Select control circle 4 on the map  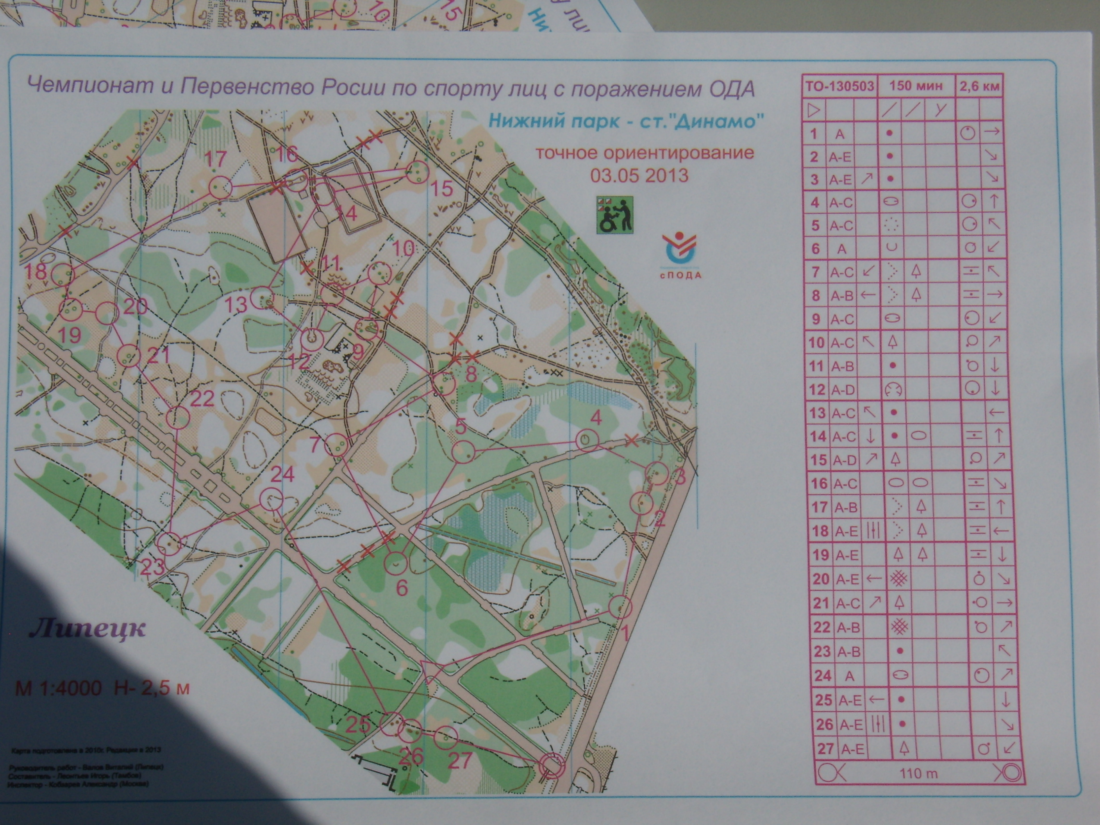coord(587,439)
